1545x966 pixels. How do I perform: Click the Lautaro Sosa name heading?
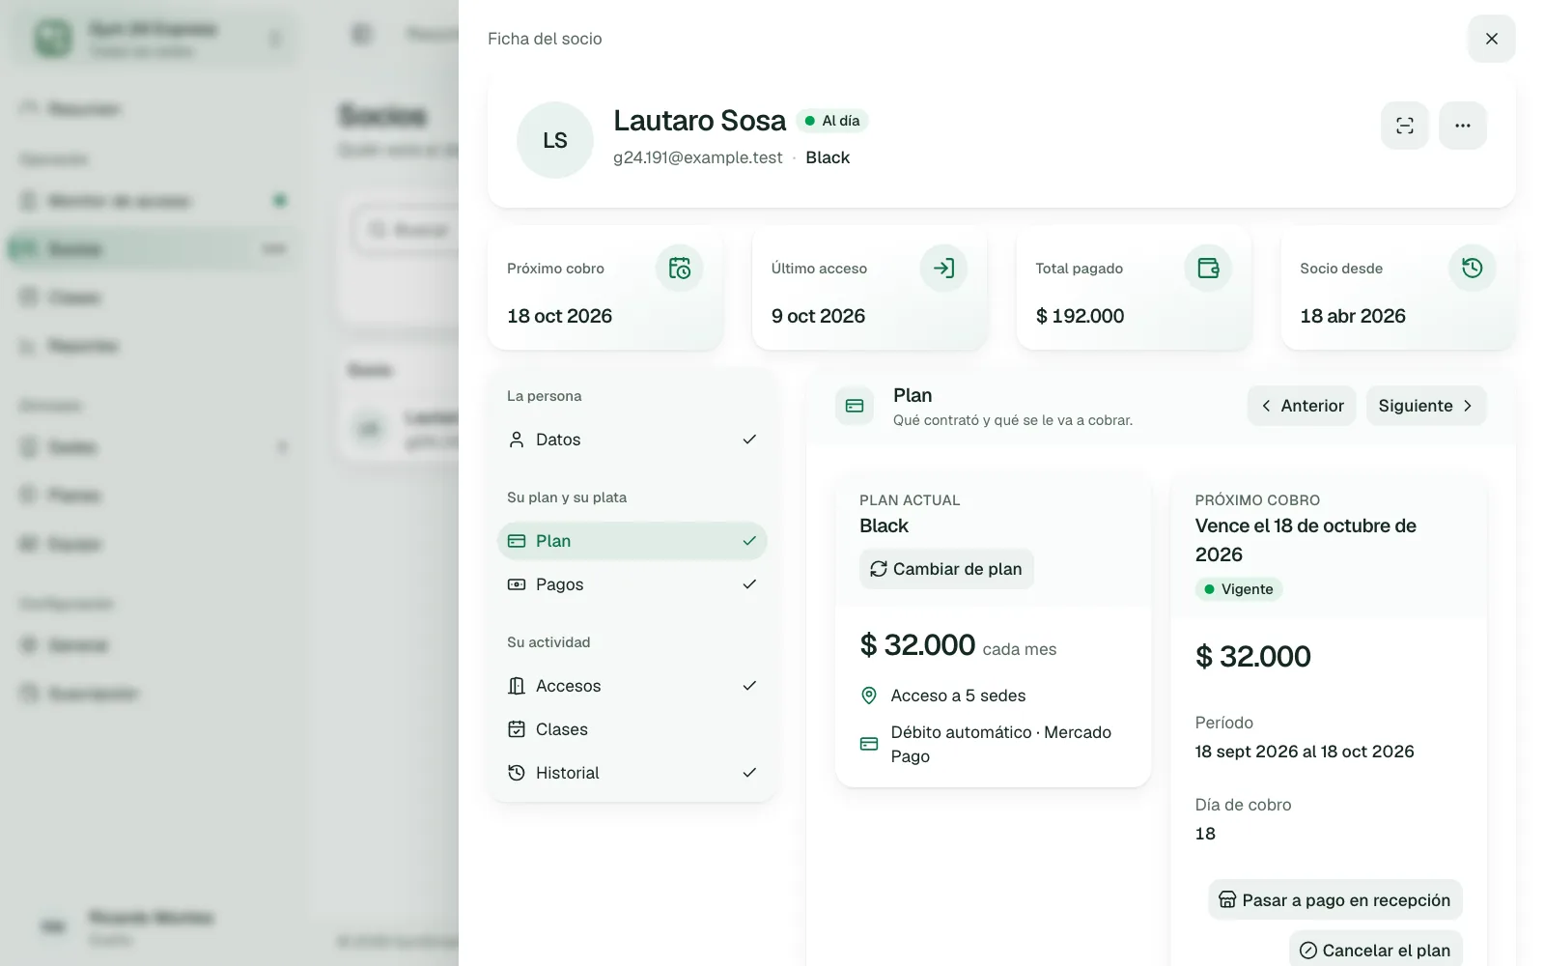pyautogui.click(x=699, y=121)
